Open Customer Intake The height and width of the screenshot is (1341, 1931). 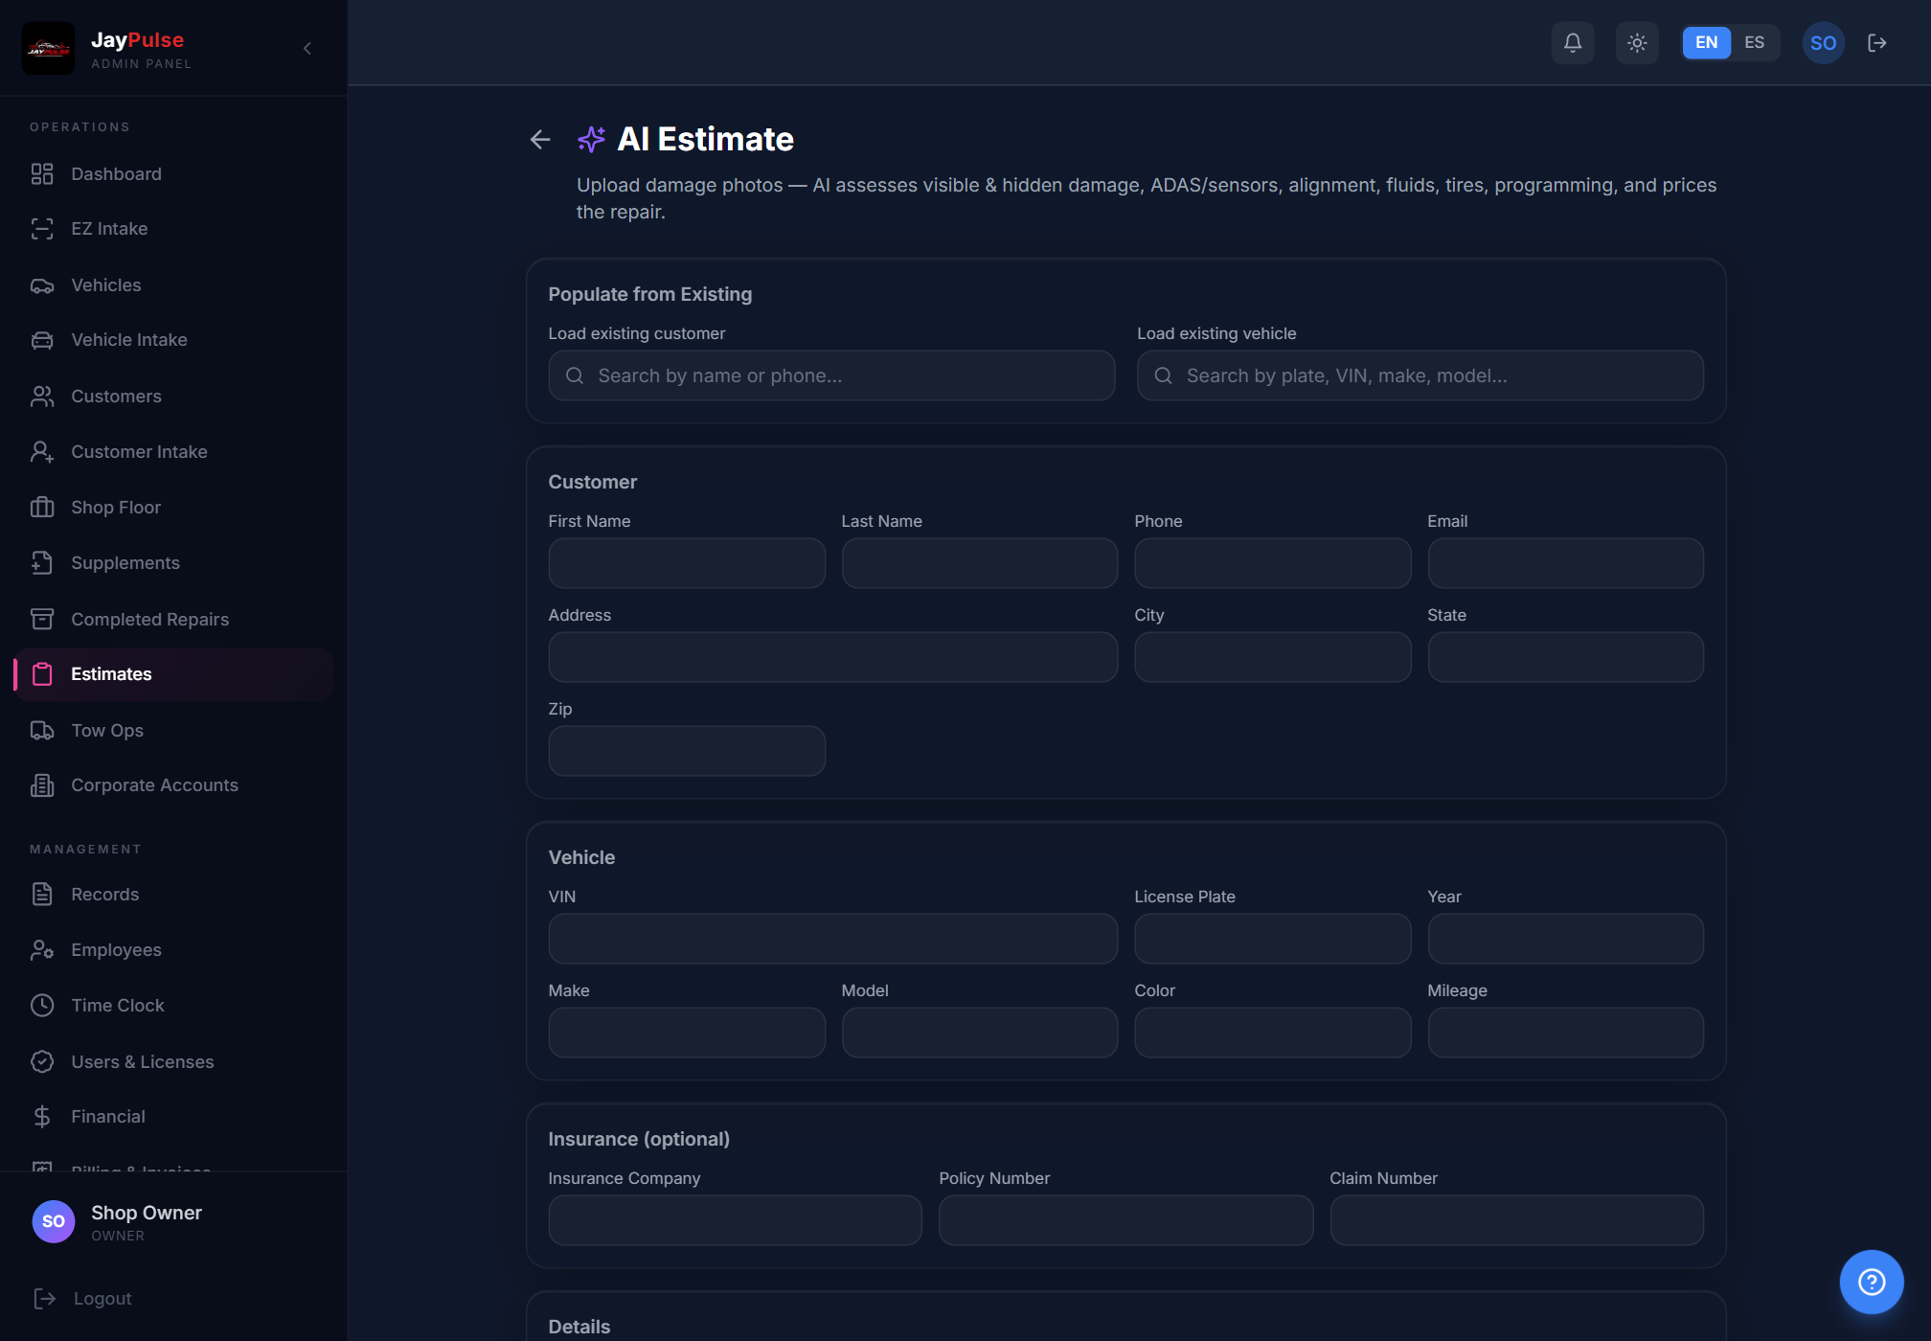click(173, 451)
